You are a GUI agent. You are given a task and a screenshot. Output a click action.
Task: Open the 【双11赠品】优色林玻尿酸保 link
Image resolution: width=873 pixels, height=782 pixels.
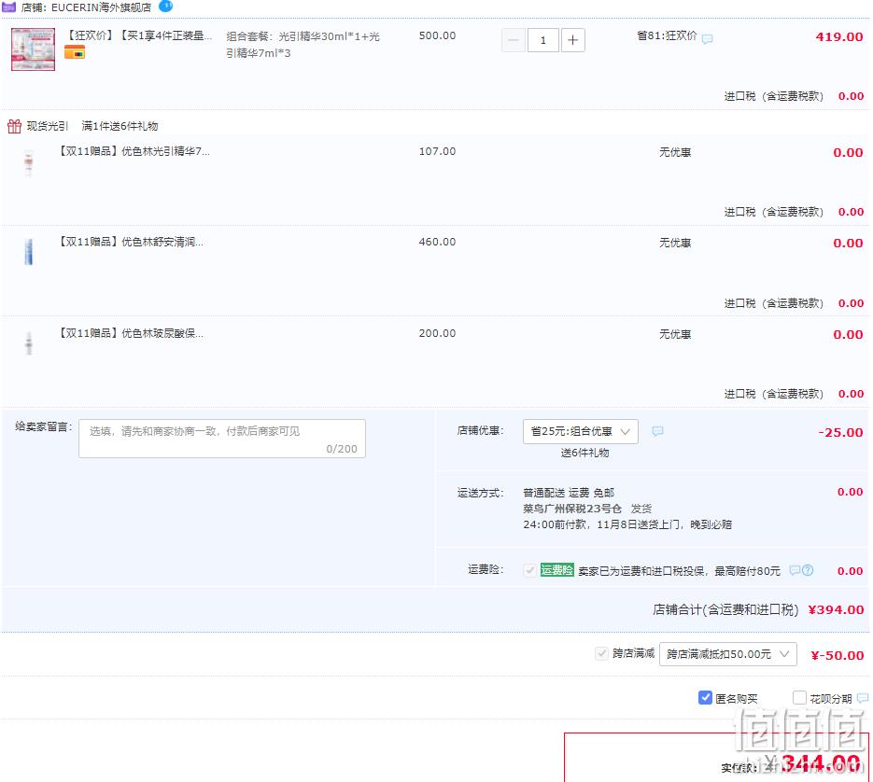click(x=131, y=333)
